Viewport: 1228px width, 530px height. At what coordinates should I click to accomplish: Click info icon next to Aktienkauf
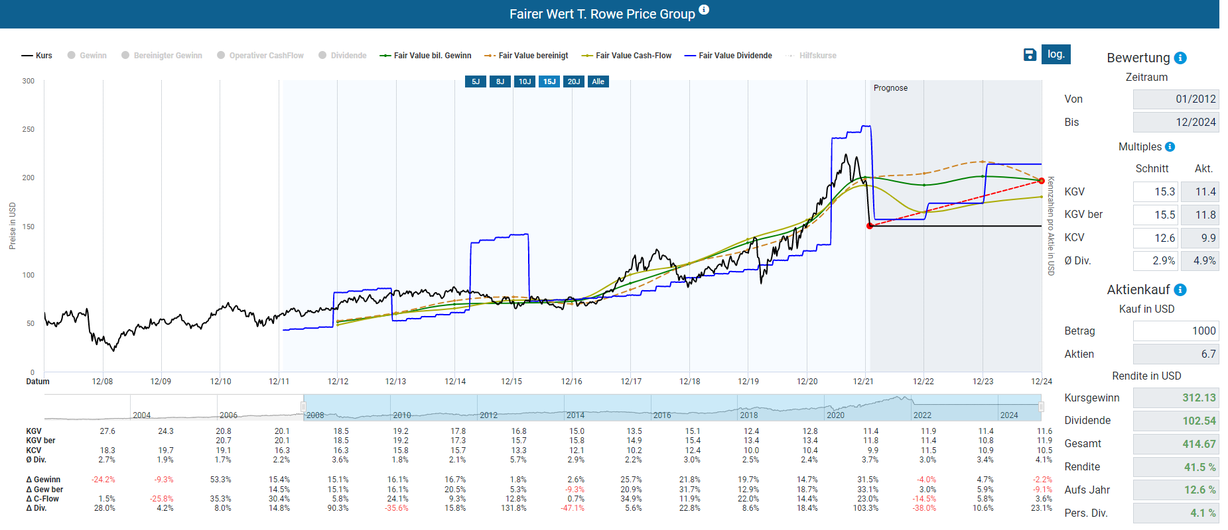(x=1180, y=290)
